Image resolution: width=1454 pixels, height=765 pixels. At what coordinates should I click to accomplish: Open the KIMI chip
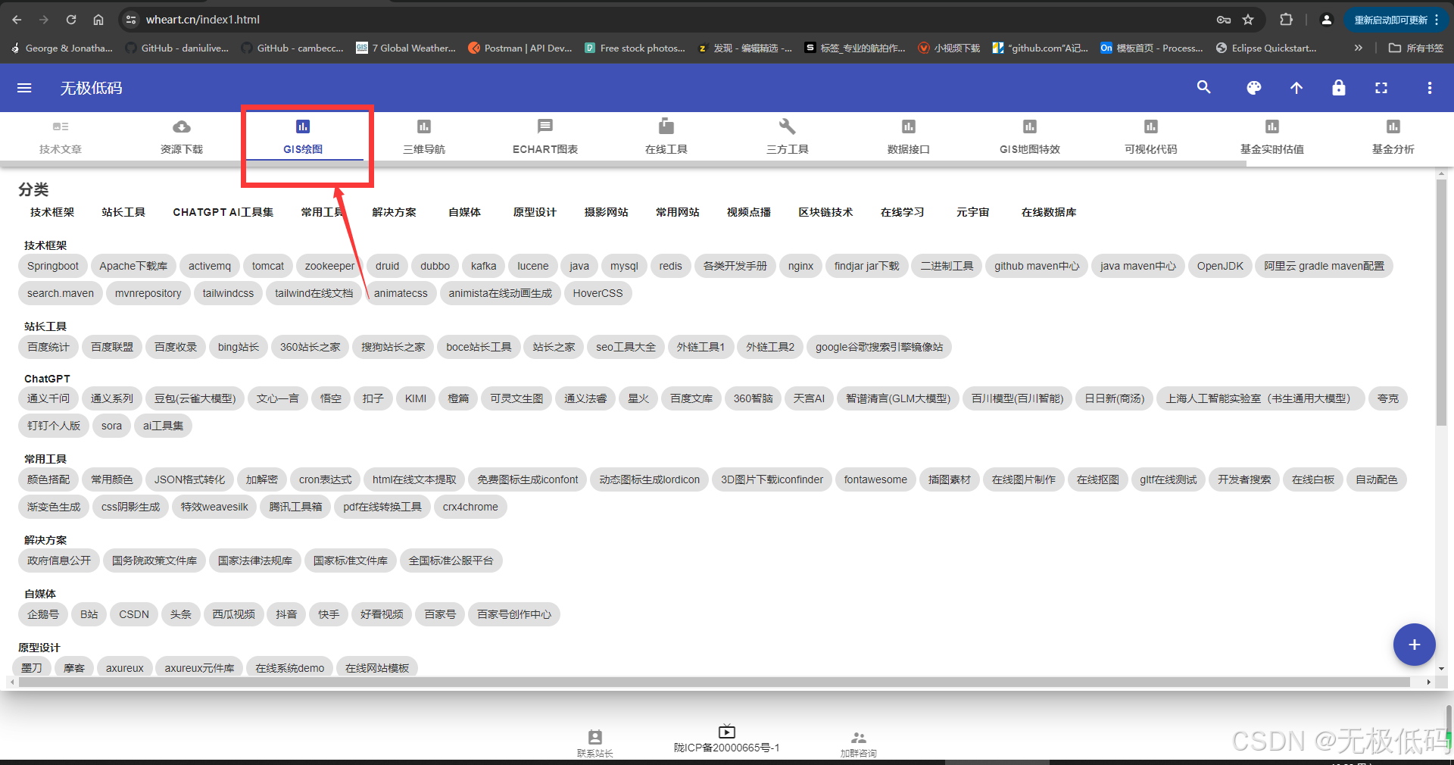[416, 398]
